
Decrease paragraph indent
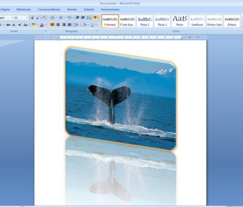pyautogui.click(x=77, y=18)
